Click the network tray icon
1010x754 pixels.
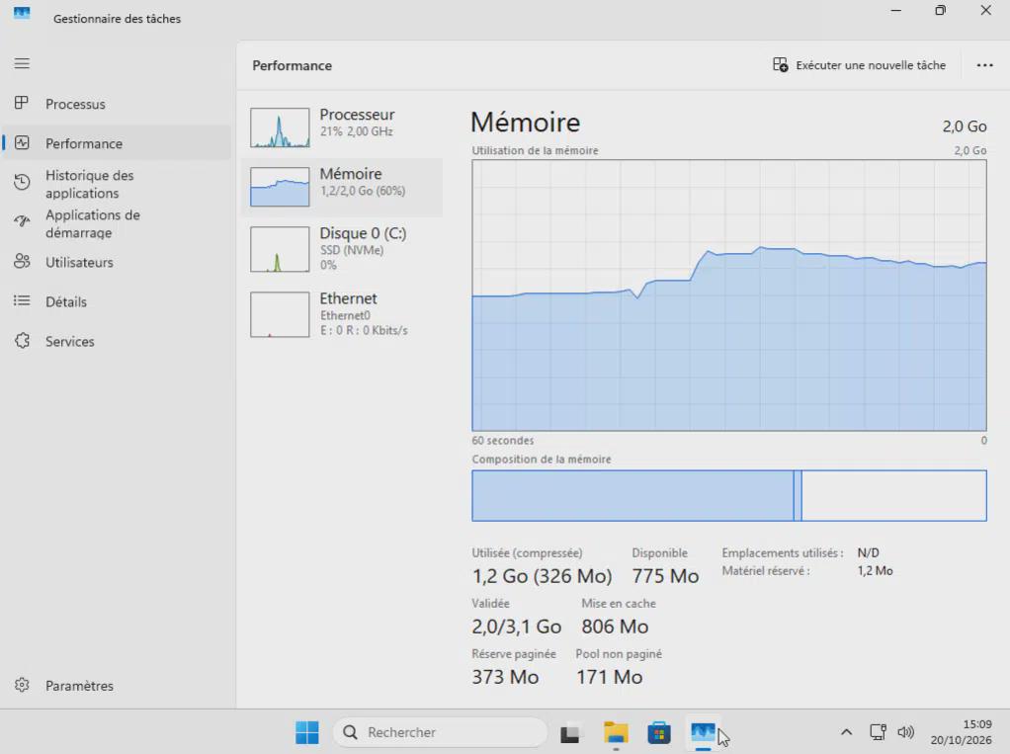(878, 732)
